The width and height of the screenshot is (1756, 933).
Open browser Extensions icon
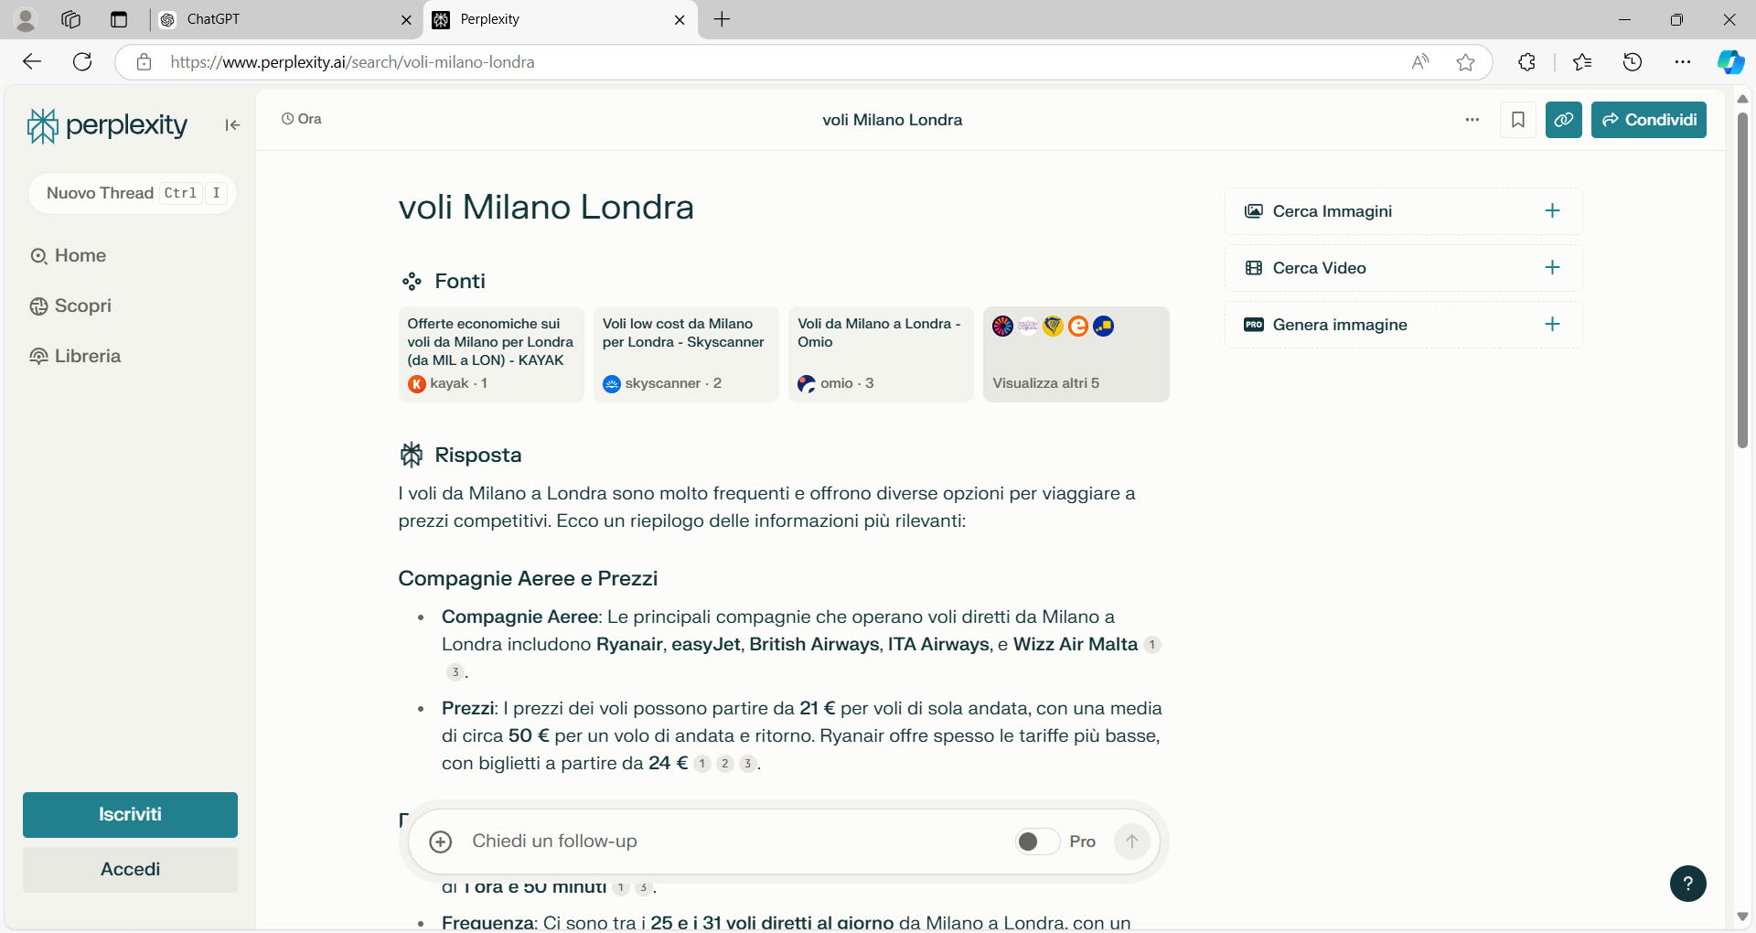point(1526,62)
